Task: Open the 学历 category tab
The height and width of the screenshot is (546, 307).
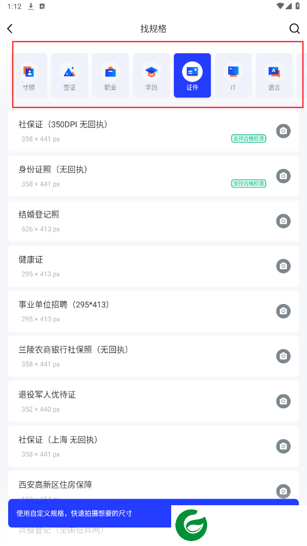Action: pyautogui.click(x=152, y=76)
